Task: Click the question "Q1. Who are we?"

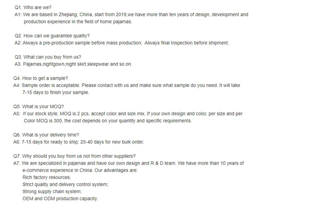Action: [33, 8]
